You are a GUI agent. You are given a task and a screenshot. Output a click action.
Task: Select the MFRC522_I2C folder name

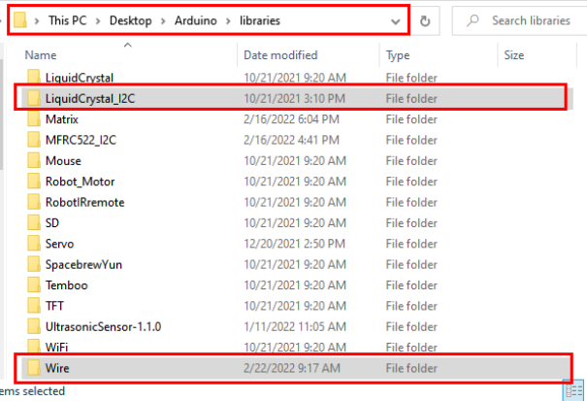[81, 140]
